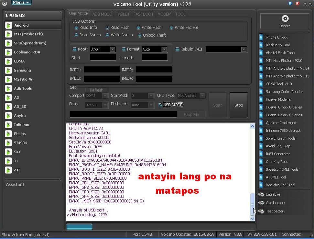Select the iPhone Unlock tool icon
The width and height of the screenshot is (314, 239).
click(261, 37)
